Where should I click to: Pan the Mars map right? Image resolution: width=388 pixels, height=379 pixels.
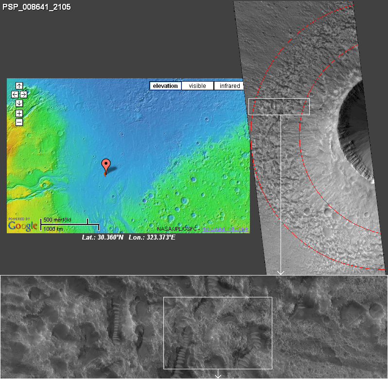(x=23, y=94)
